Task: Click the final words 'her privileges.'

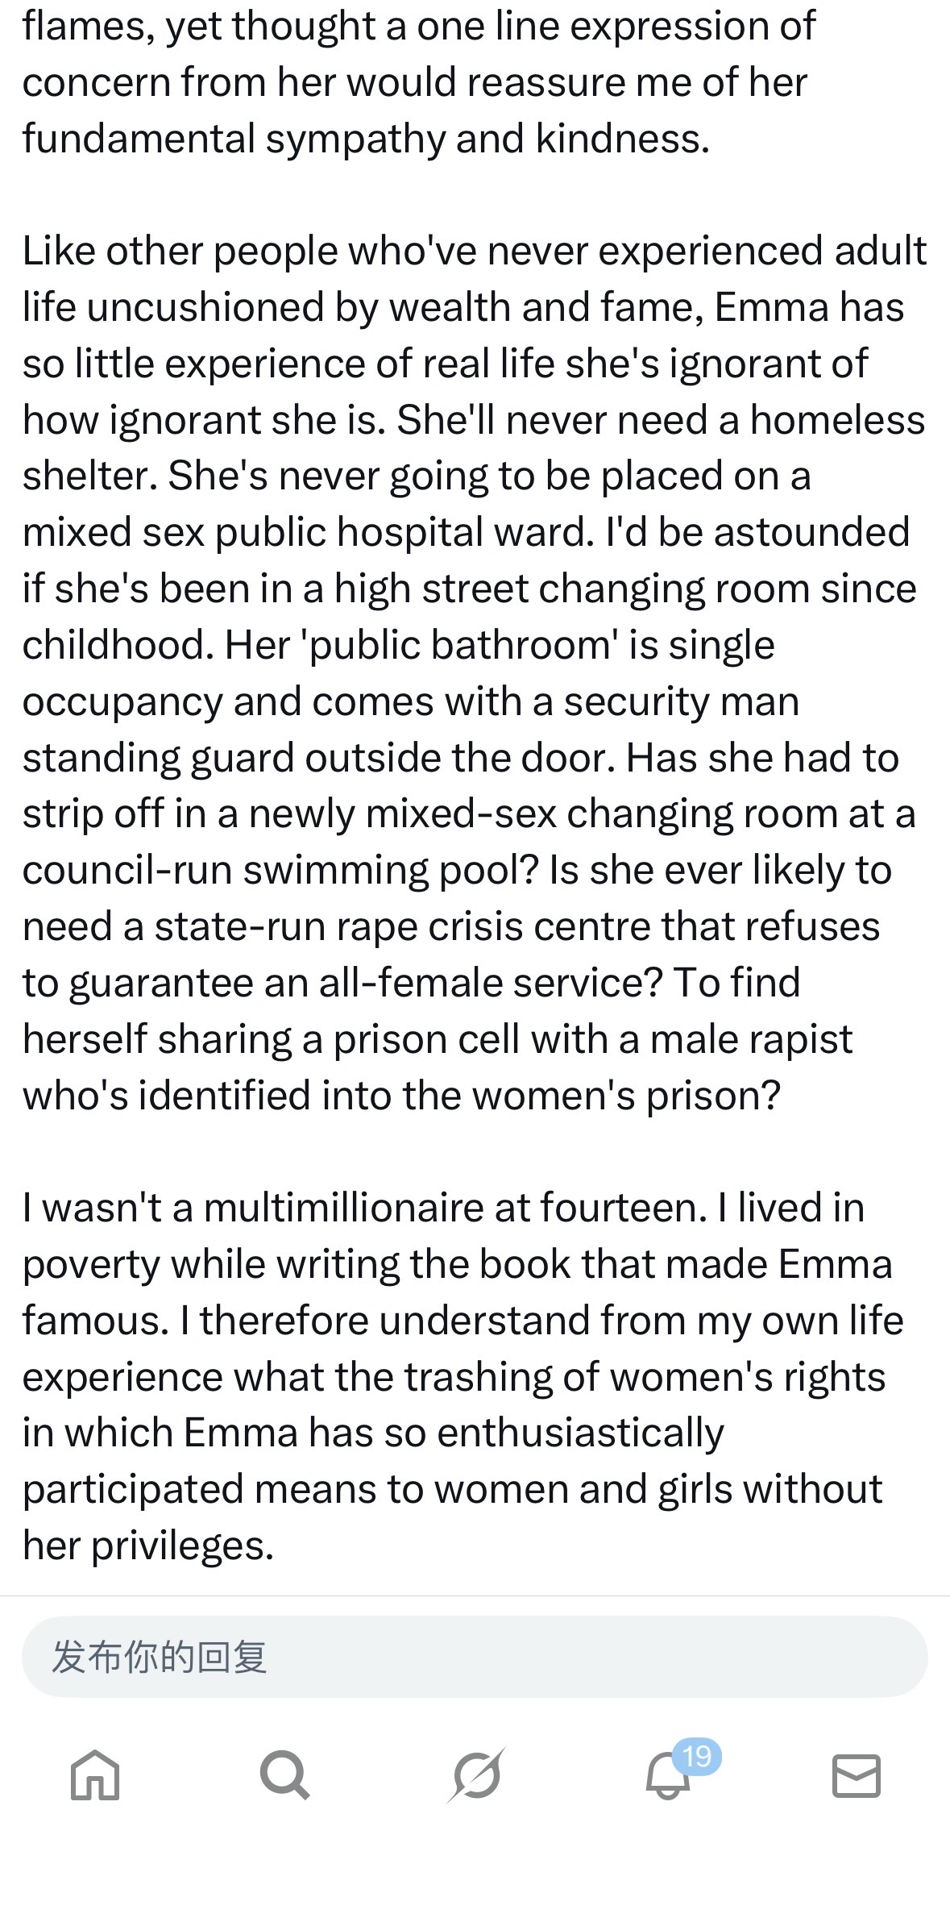Action: (148, 1546)
